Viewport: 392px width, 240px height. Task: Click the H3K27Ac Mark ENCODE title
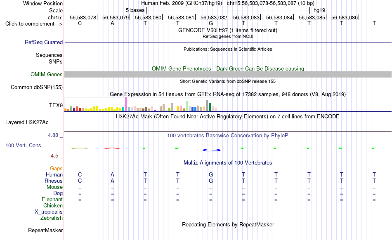click(x=227, y=117)
